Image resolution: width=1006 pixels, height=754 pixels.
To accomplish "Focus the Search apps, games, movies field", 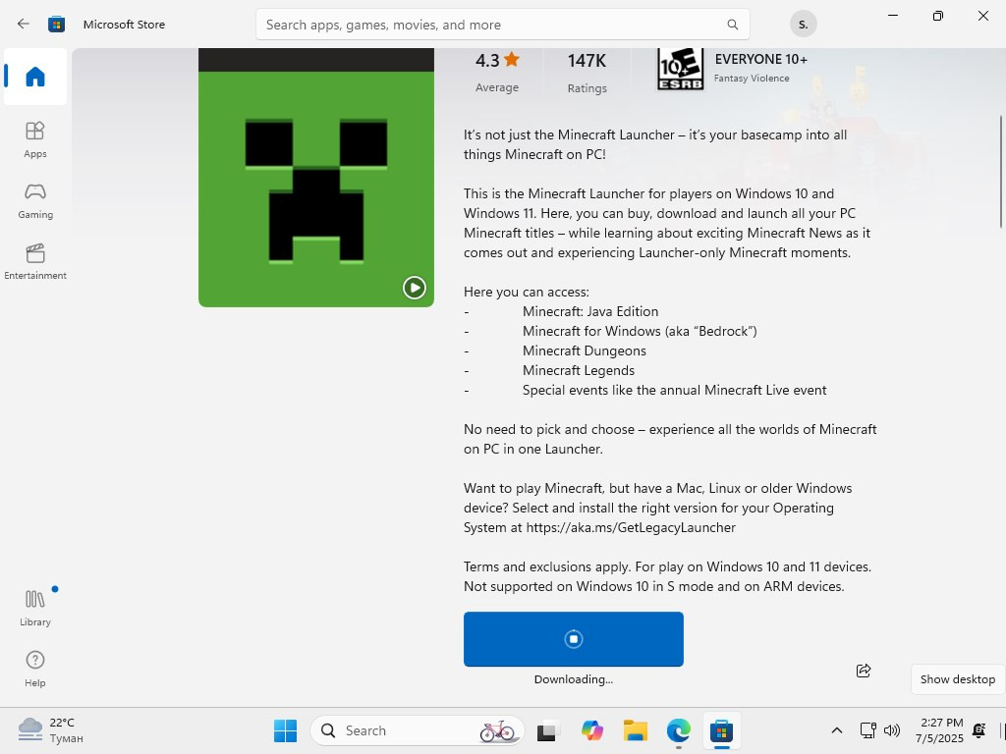I will pos(502,25).
